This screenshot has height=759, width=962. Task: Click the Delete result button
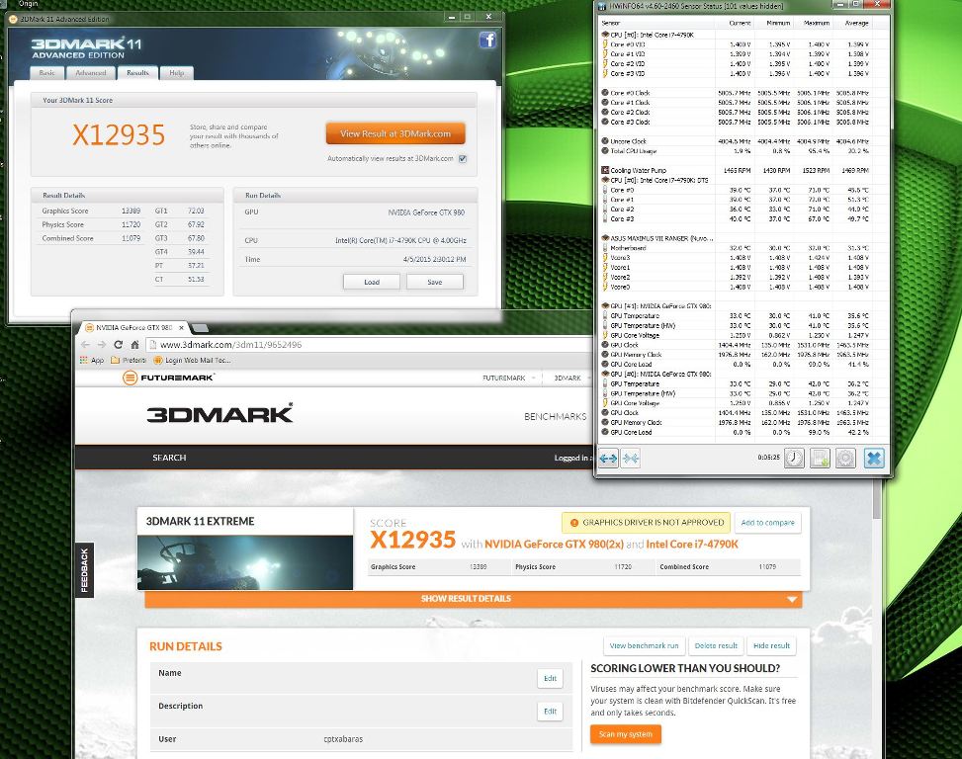[716, 646]
